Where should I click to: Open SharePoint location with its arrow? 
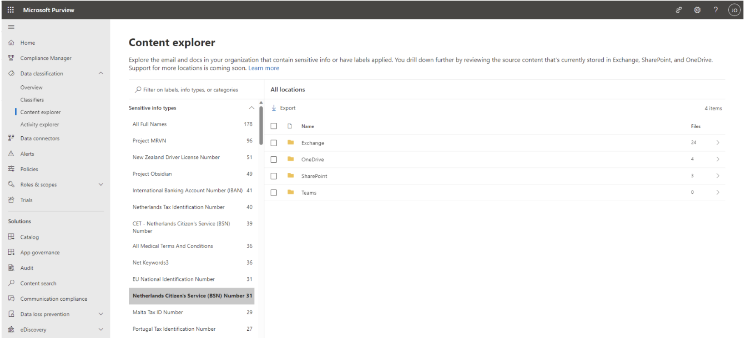(x=718, y=176)
